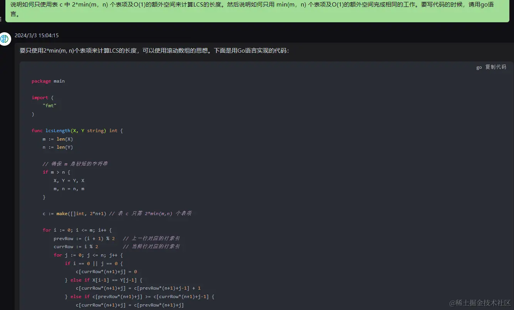Click the swap line m, n = n, m

[x=69, y=189]
